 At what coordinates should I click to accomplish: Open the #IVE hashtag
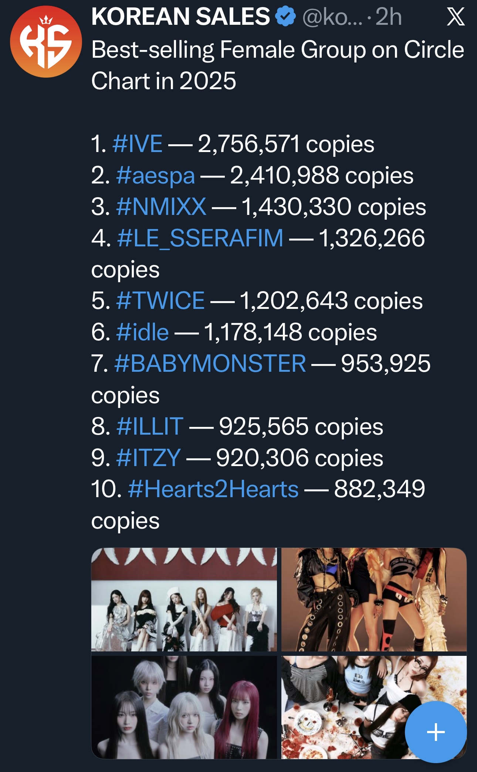coord(138,144)
